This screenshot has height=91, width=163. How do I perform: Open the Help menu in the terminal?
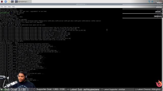(13, 7)
